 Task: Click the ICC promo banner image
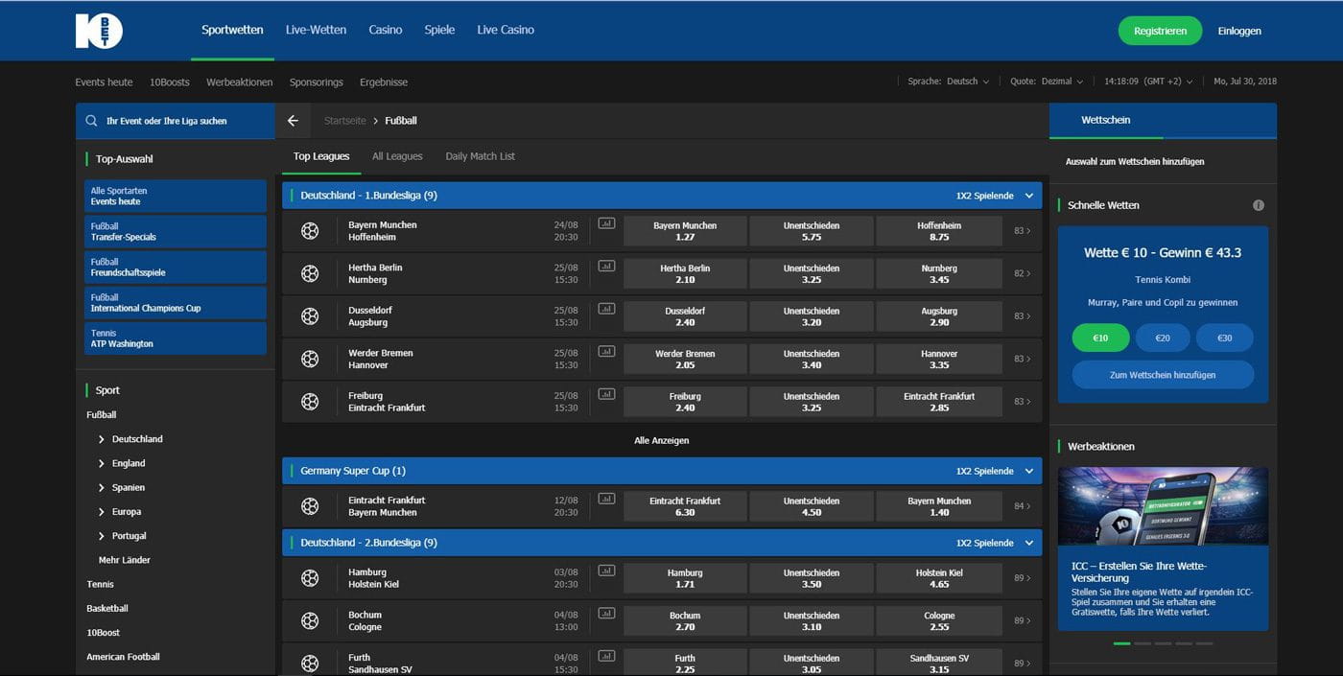pos(1163,506)
